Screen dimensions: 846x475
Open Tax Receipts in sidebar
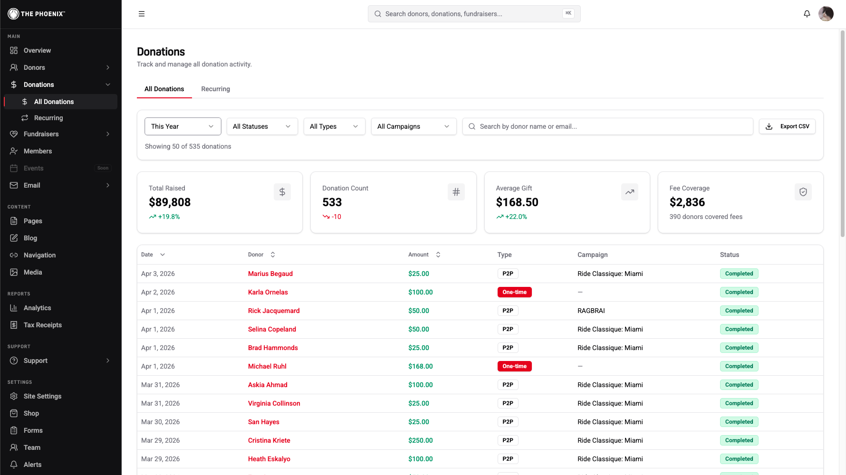tap(42, 325)
